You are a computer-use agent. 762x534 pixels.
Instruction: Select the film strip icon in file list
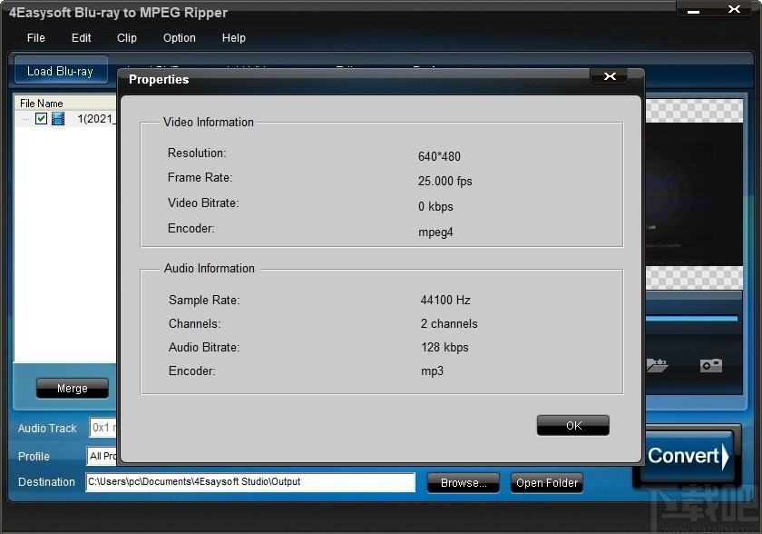coord(58,118)
